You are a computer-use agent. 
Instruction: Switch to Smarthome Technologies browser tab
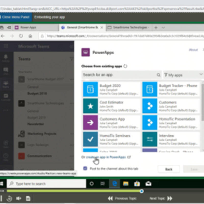tap(129, 28)
